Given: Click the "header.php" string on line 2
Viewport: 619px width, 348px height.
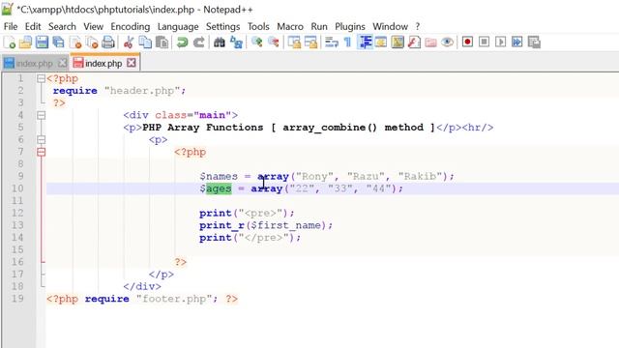Looking at the screenshot, I should tap(142, 91).
